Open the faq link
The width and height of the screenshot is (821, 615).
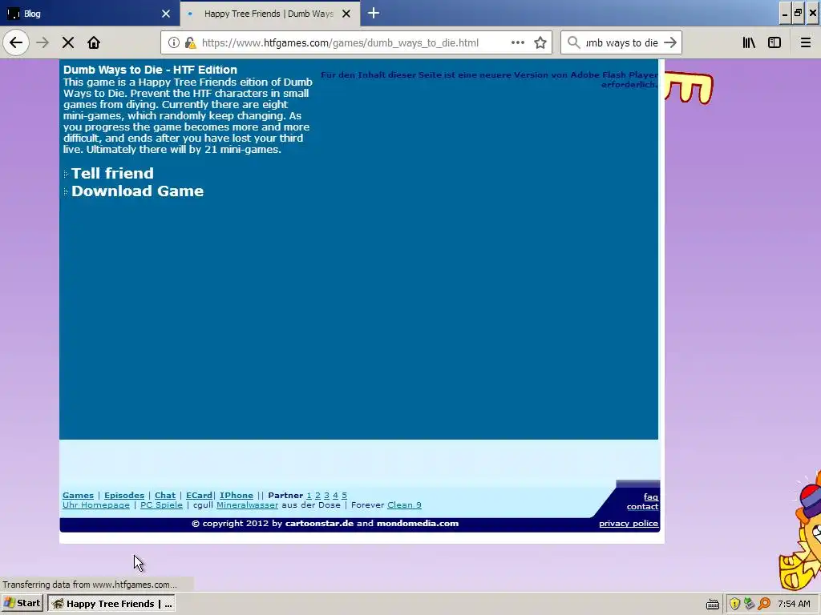pyautogui.click(x=651, y=496)
